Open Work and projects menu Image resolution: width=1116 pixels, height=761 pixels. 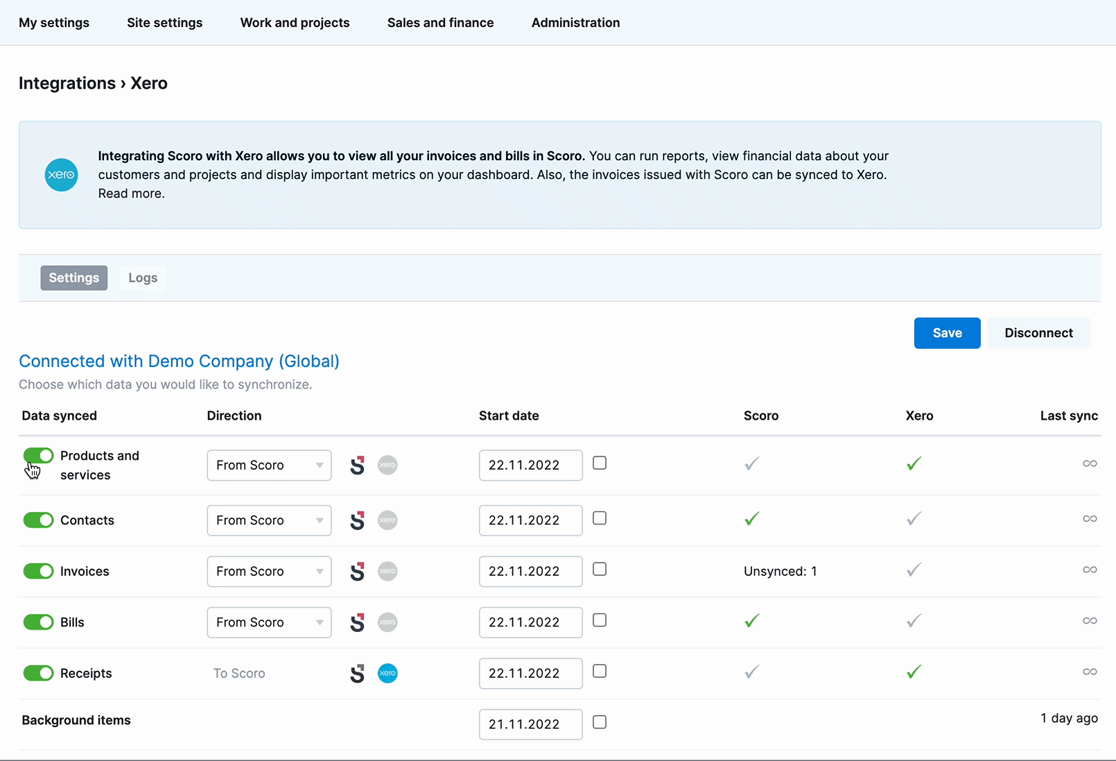(x=295, y=23)
